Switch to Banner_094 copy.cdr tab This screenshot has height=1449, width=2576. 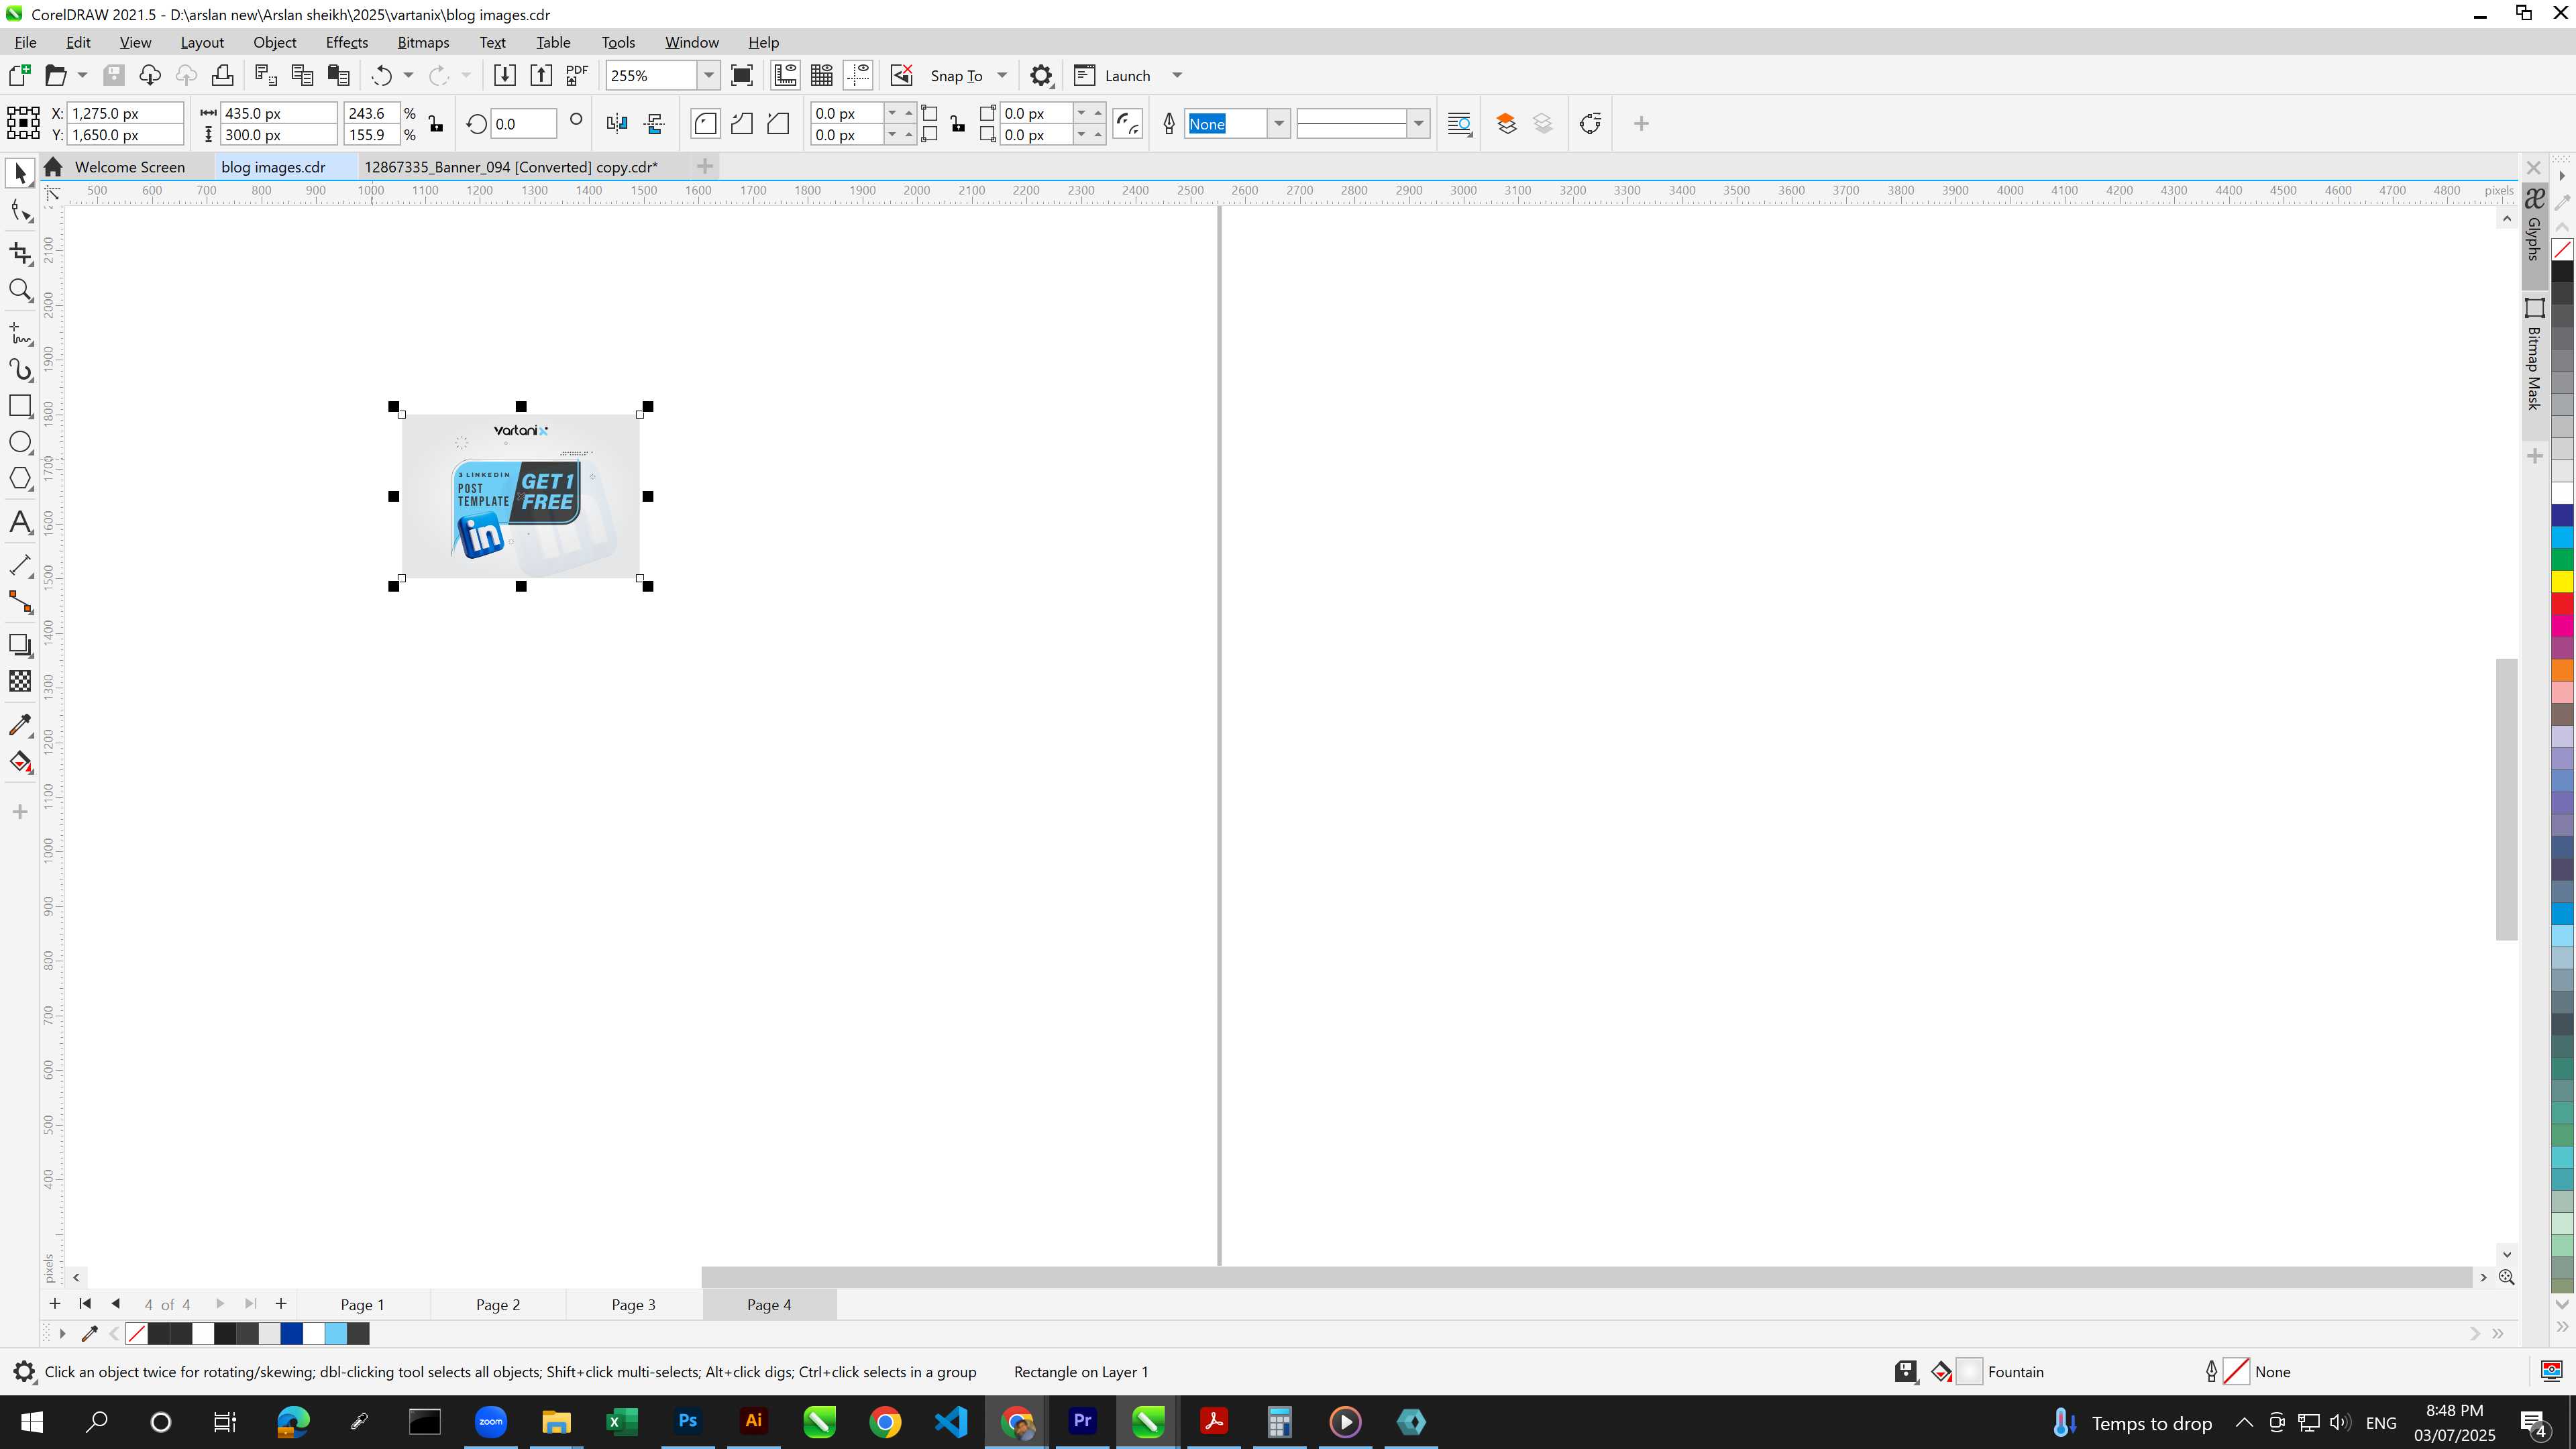[511, 167]
